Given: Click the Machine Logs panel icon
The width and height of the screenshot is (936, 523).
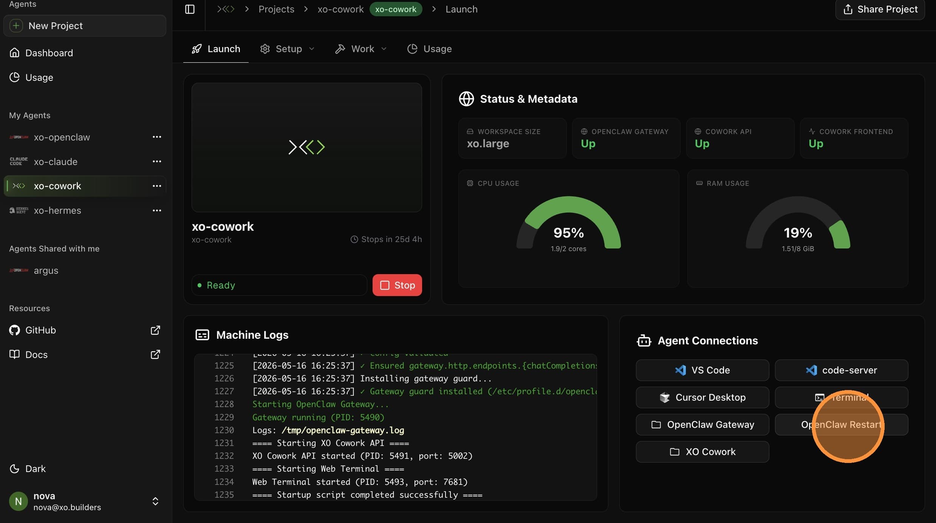Looking at the screenshot, I should pyautogui.click(x=202, y=335).
